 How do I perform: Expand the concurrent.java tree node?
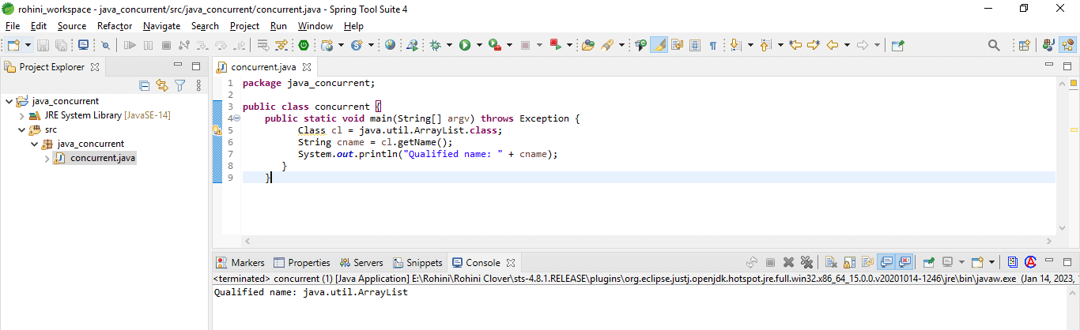click(x=47, y=158)
